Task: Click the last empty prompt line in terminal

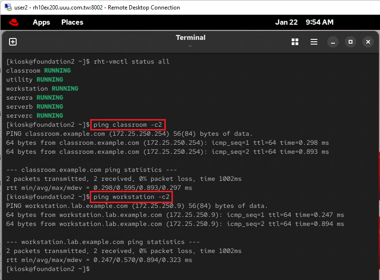Action: [47, 269]
